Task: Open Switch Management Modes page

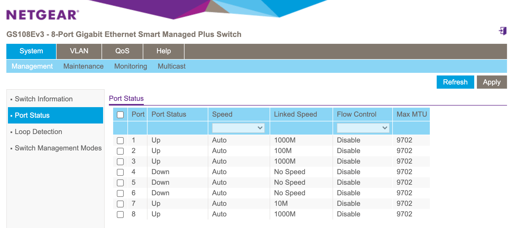Action: tap(58, 148)
